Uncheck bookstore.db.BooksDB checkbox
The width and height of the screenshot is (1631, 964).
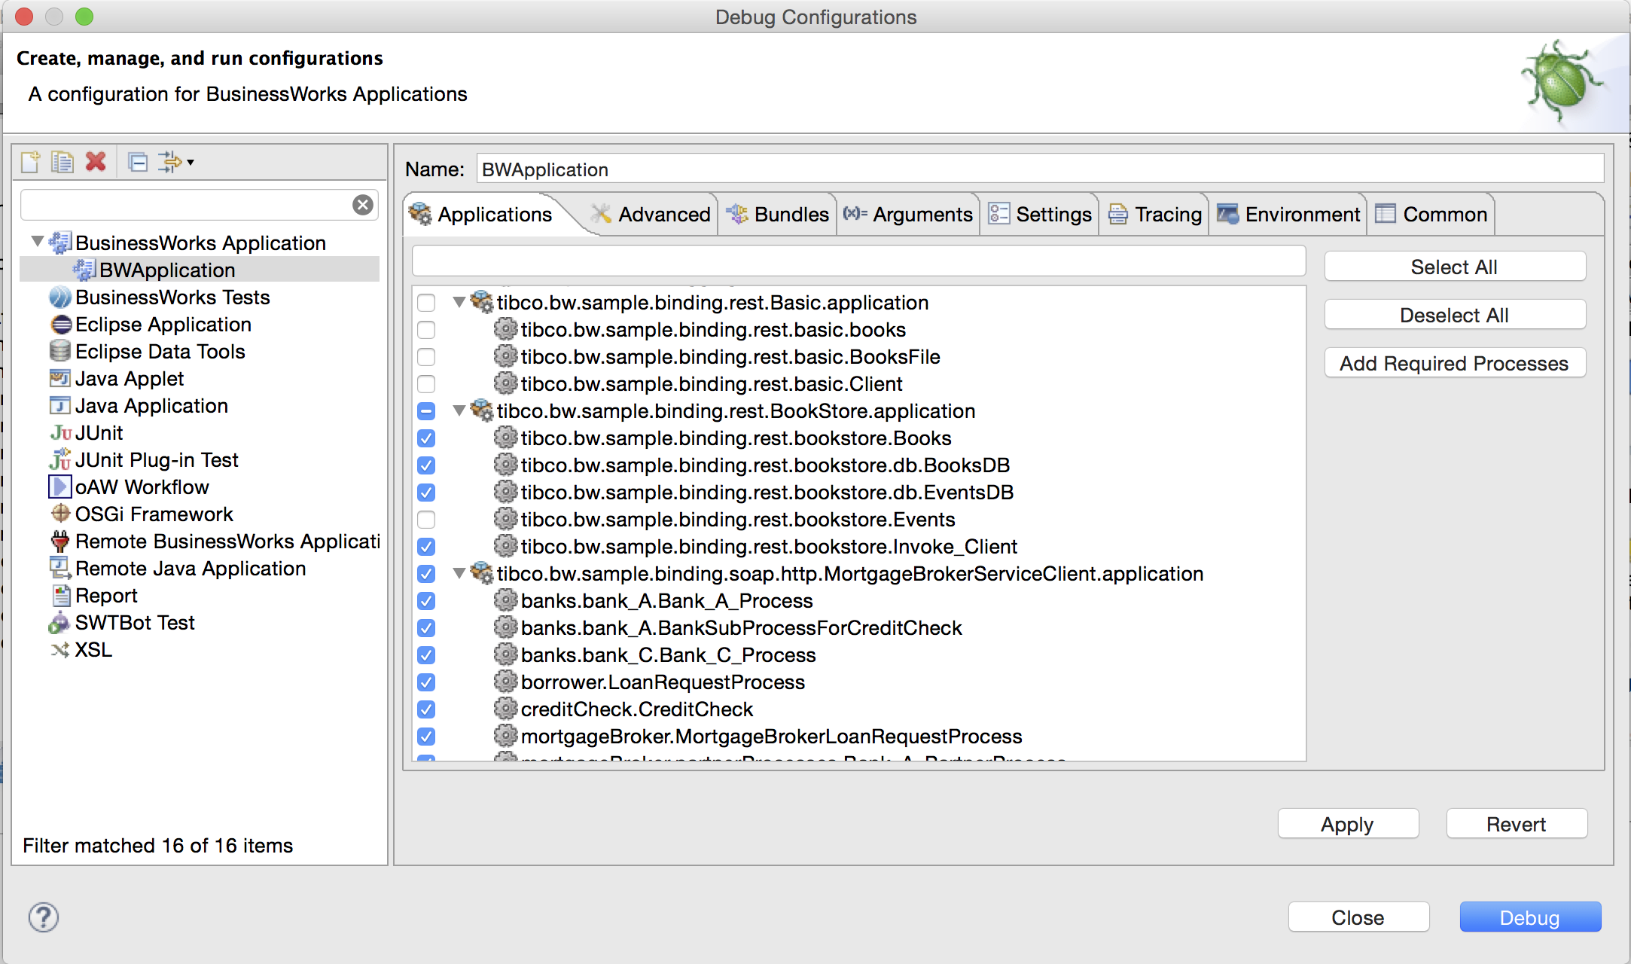tap(426, 465)
